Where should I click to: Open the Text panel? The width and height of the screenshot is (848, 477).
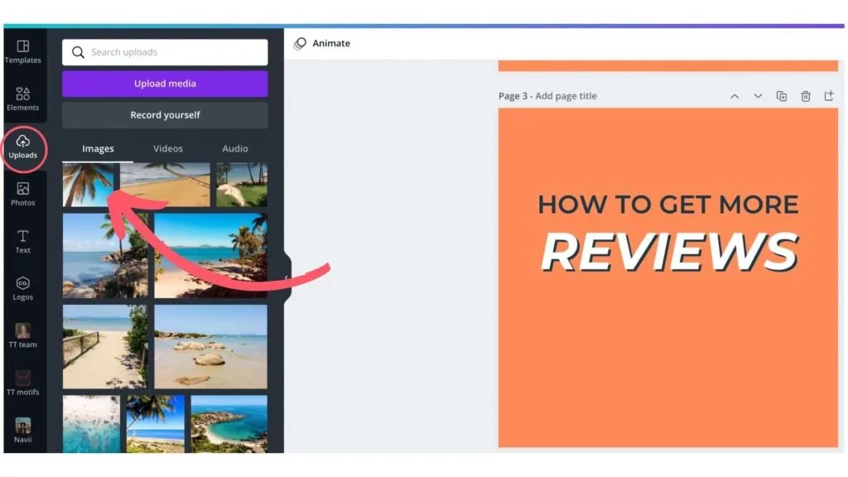point(23,242)
